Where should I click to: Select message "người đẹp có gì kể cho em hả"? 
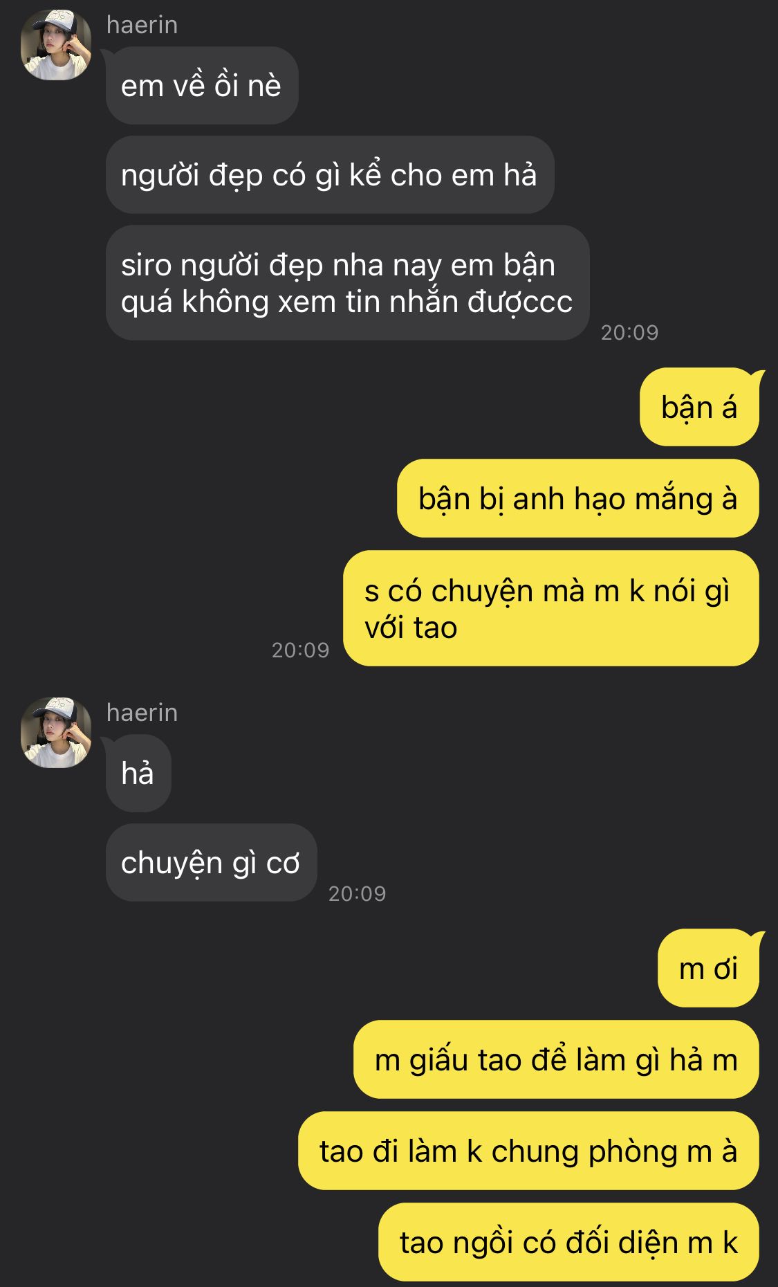click(330, 175)
